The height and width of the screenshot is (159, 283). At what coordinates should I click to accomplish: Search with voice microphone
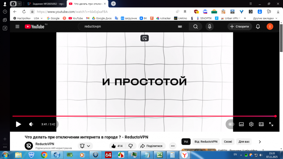210,27
